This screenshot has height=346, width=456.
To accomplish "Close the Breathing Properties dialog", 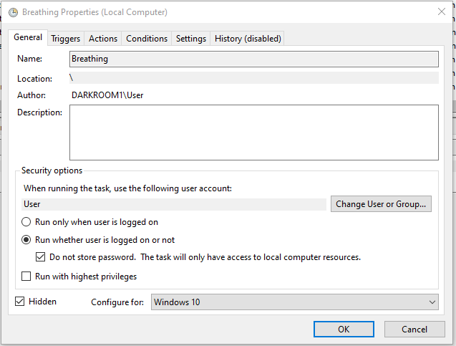I will pyautogui.click(x=442, y=11).
